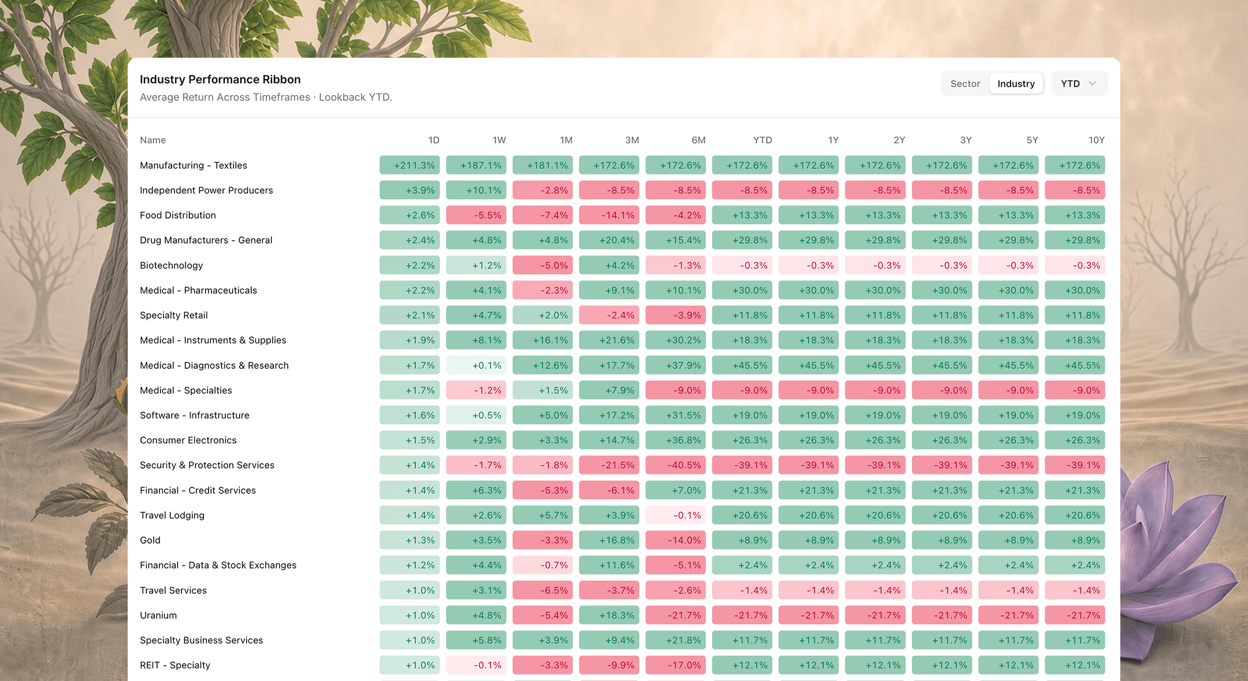Click the Consumer Electronics row name
Image resolution: width=1248 pixels, height=681 pixels.
pyautogui.click(x=188, y=440)
